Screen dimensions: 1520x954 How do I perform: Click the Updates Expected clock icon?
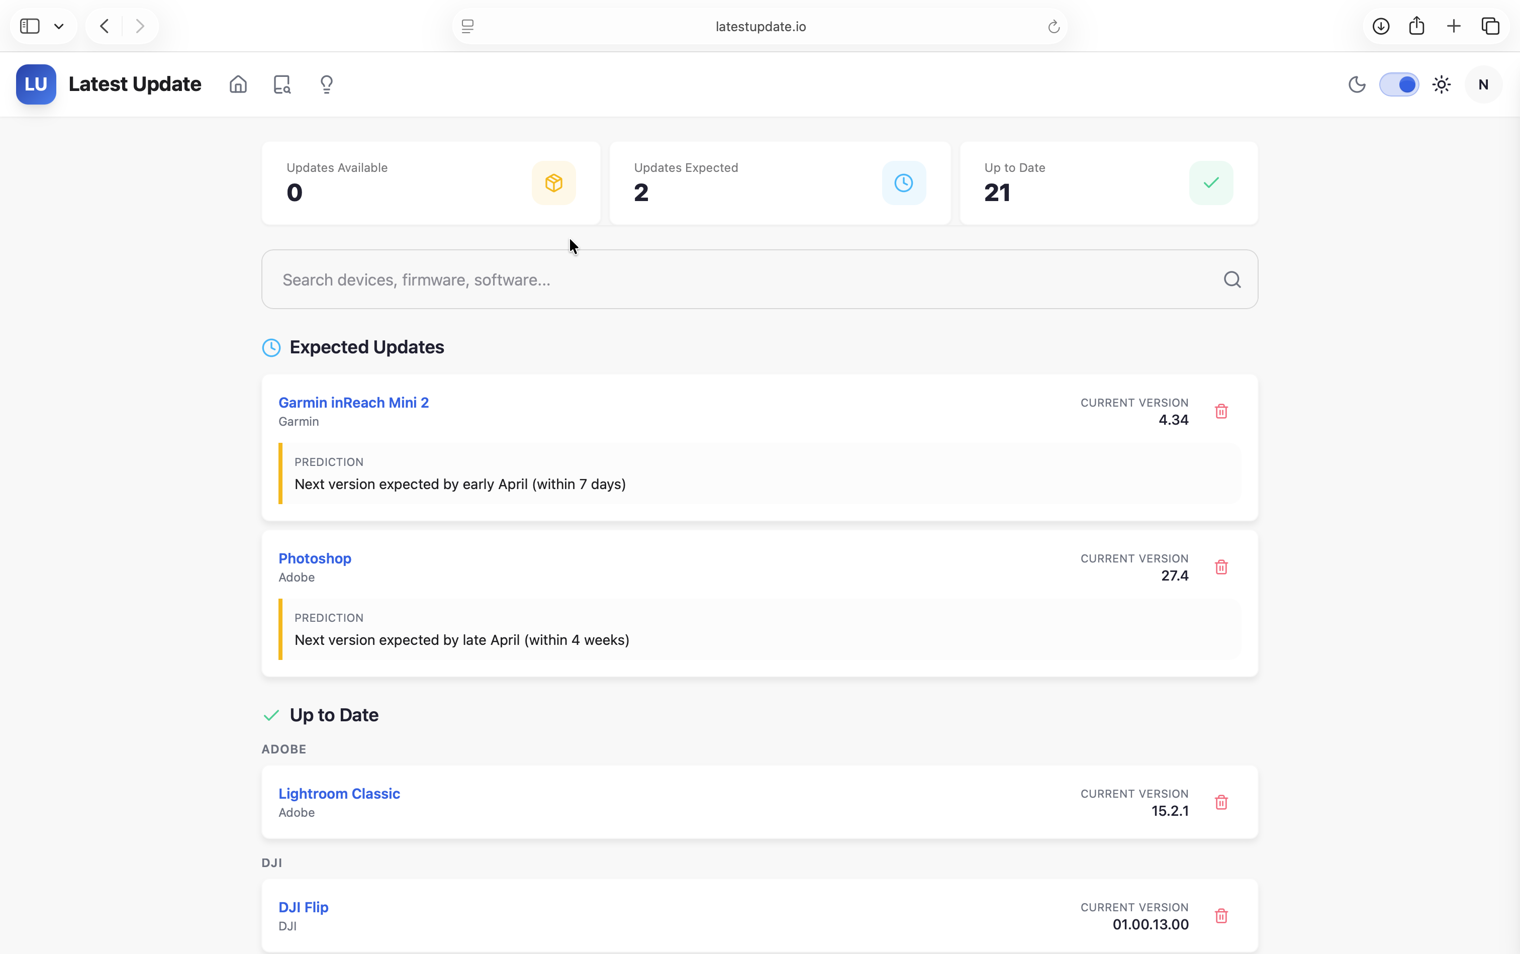(x=904, y=183)
